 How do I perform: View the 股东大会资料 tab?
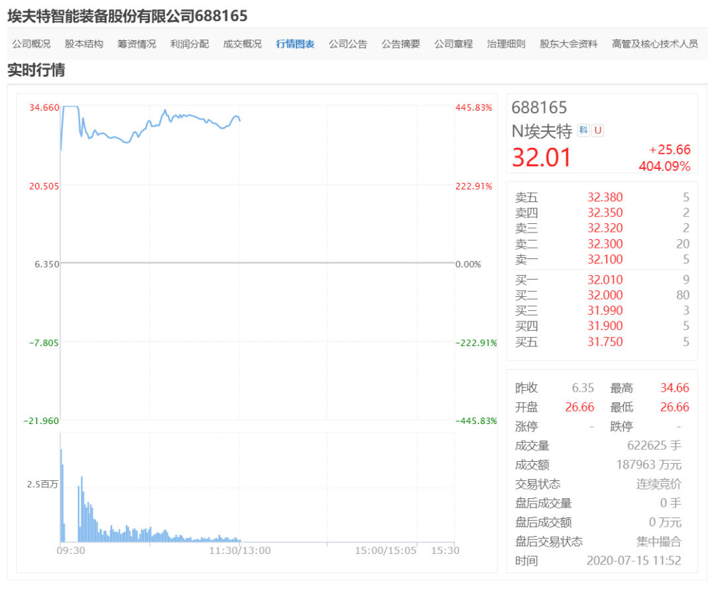tap(568, 44)
